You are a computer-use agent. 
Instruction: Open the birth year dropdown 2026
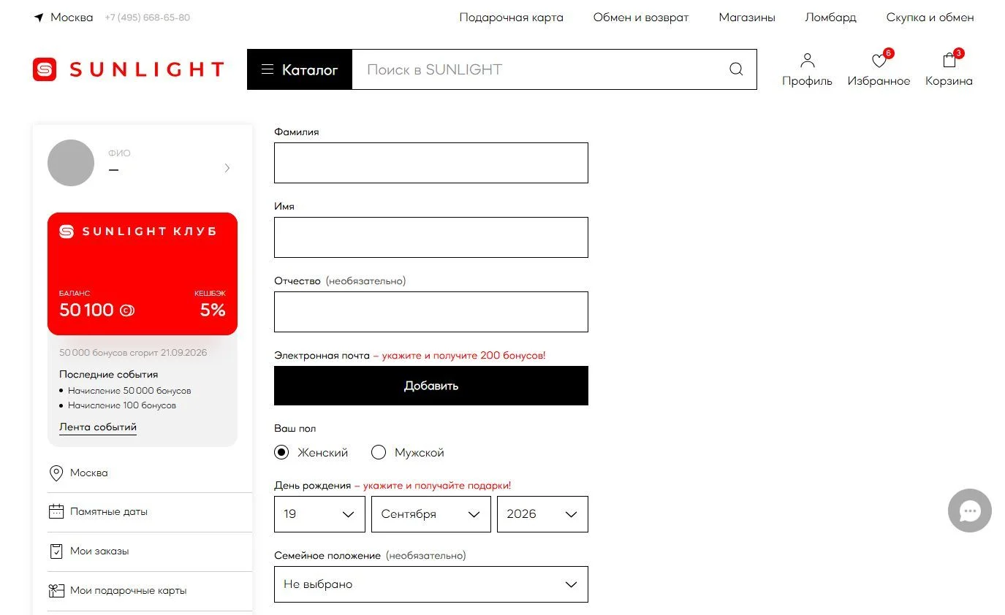click(542, 514)
